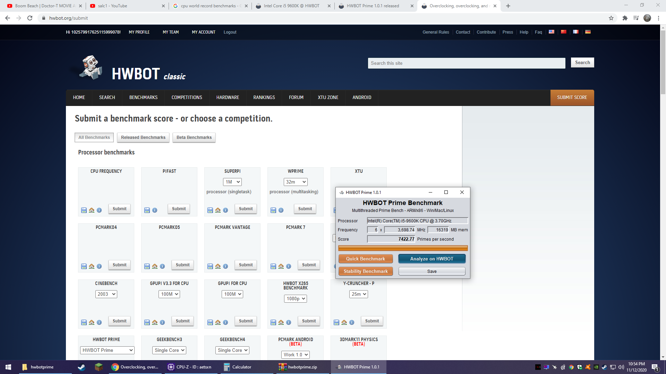
Task: Open the GPUPI v3.3 100M dropdown
Action: [x=169, y=294]
